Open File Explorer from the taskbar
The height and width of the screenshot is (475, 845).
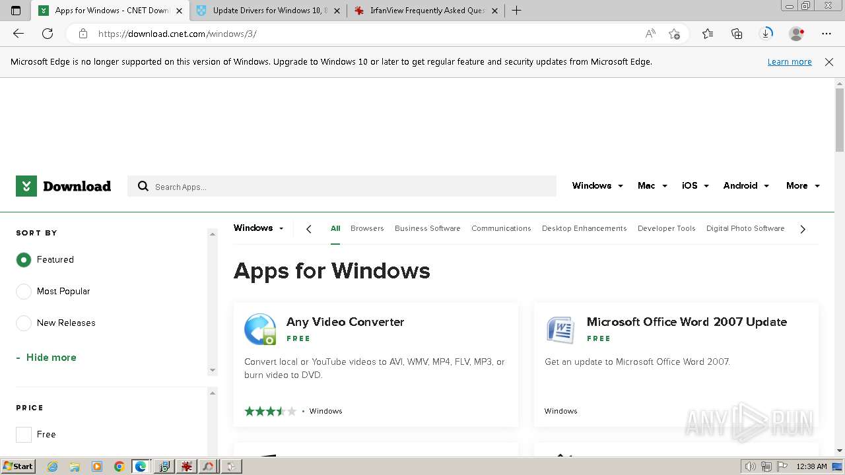coord(75,466)
